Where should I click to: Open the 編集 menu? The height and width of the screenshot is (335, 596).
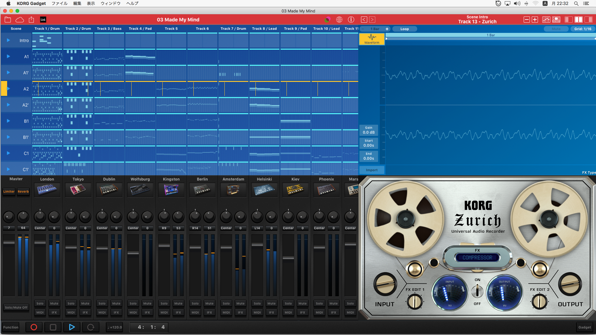(77, 3)
